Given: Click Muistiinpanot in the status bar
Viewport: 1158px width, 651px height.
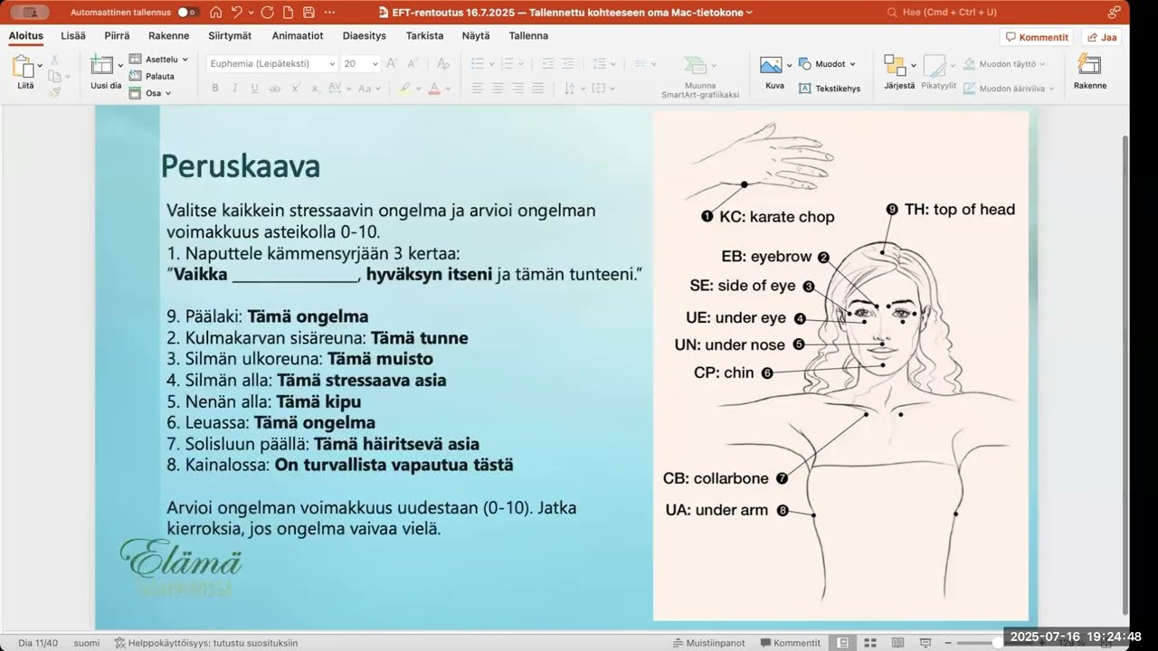Looking at the screenshot, I should point(709,643).
